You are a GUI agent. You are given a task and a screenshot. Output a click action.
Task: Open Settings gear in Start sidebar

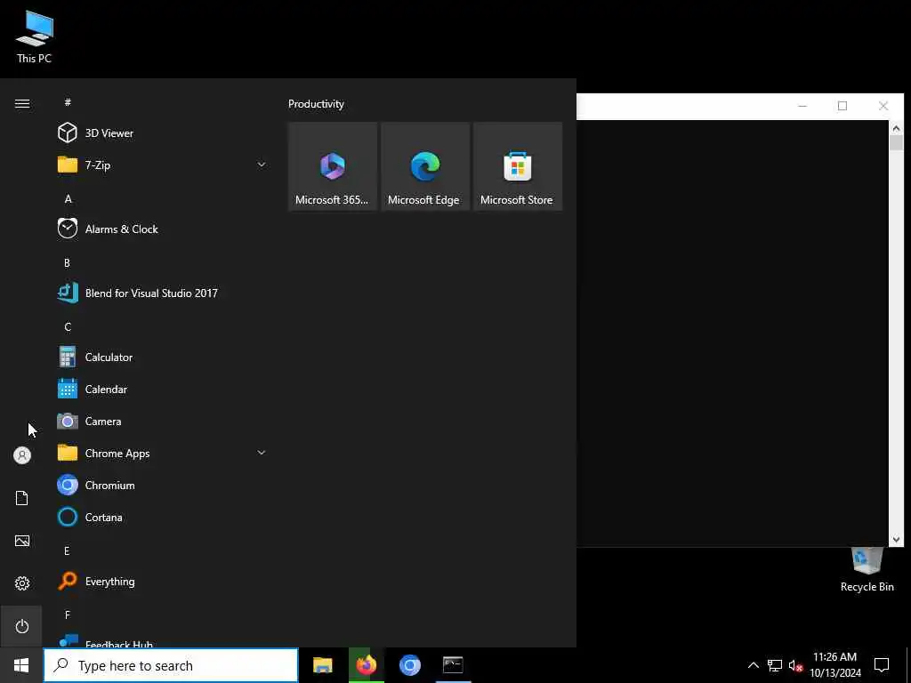pos(22,583)
